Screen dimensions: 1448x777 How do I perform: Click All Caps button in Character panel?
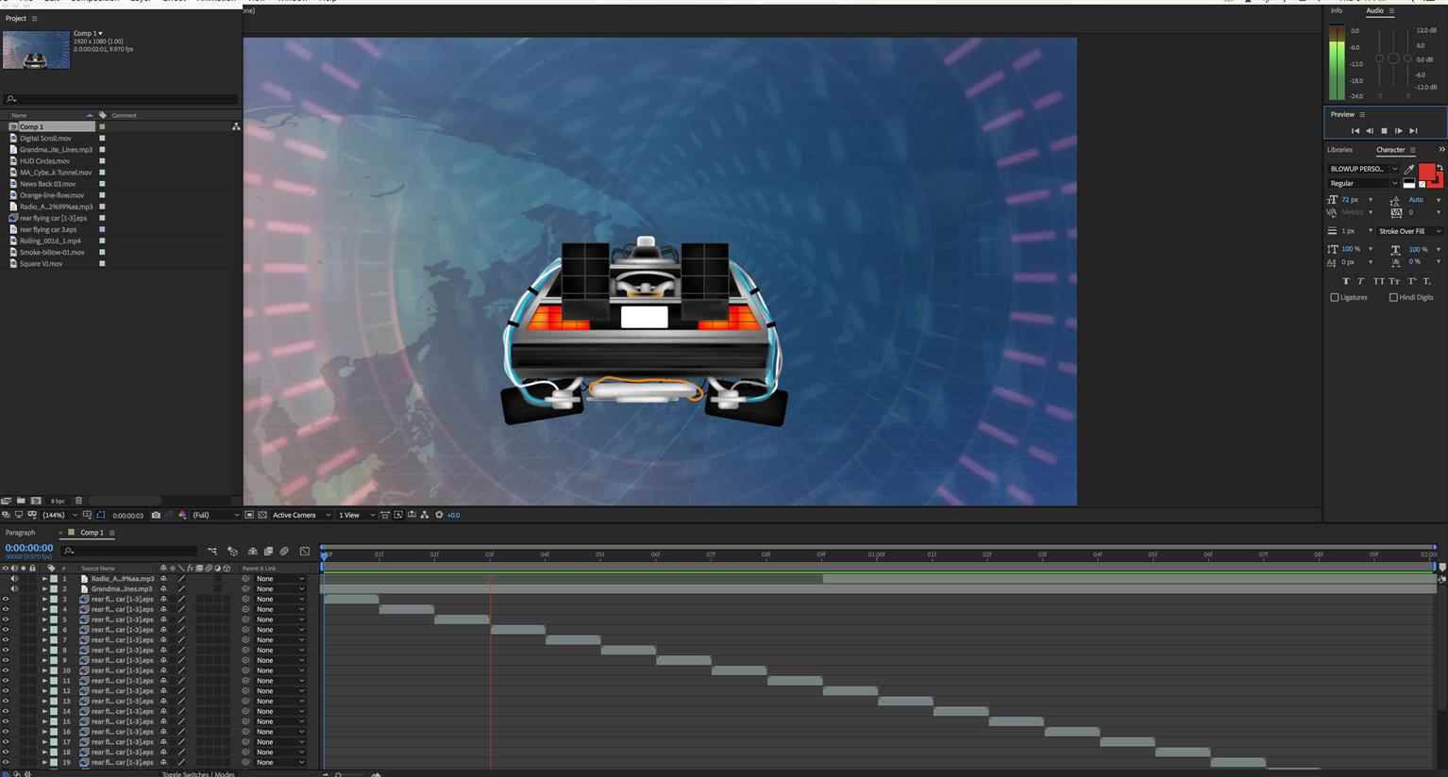pos(1379,281)
